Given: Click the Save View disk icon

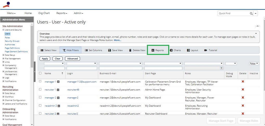Looking at the screenshot, I should coord(109,50).
